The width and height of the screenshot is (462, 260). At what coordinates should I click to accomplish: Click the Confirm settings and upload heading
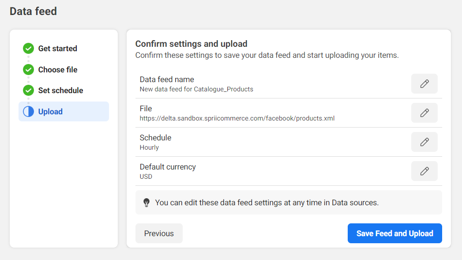point(191,44)
